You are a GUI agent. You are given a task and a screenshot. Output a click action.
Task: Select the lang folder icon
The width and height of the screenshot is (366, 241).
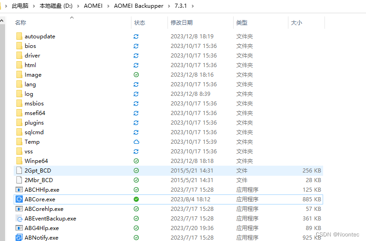(19, 84)
